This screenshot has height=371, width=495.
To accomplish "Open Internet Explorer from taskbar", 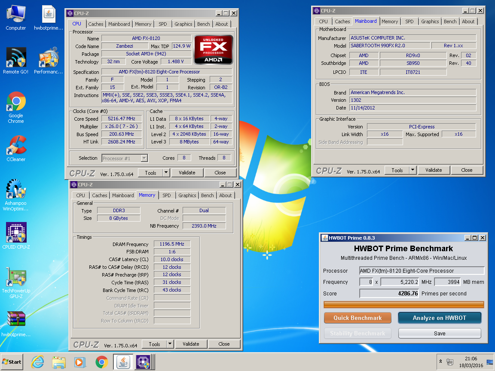I will [37, 362].
